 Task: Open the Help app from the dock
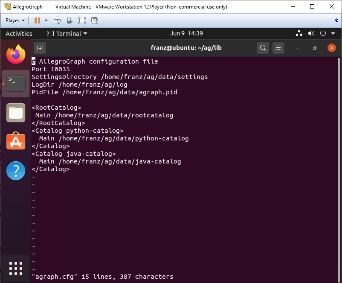point(16,171)
